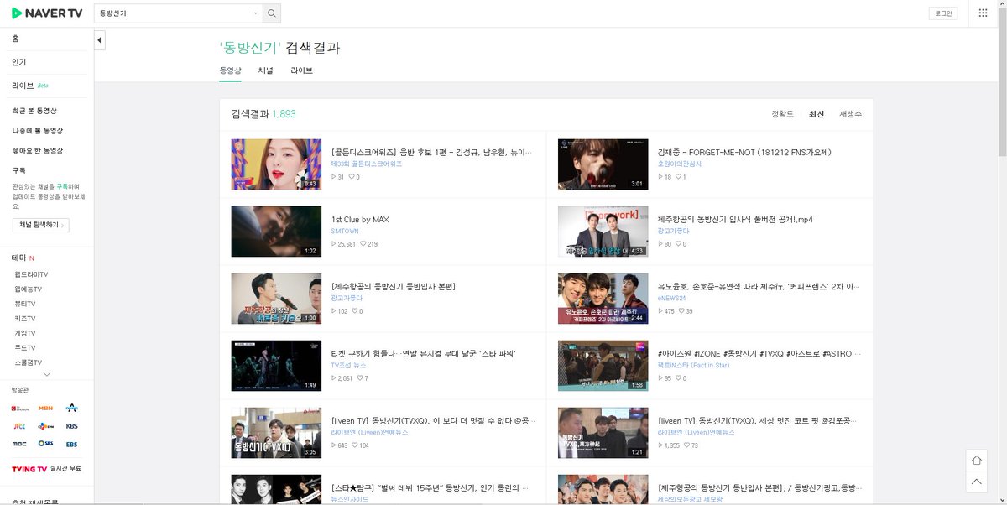Click the 채널 탐색하기 button

click(40, 225)
